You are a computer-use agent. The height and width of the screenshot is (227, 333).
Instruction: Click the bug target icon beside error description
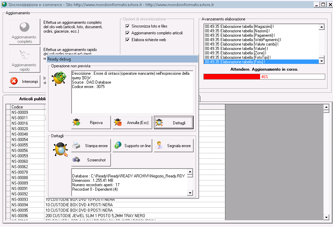coord(60,78)
